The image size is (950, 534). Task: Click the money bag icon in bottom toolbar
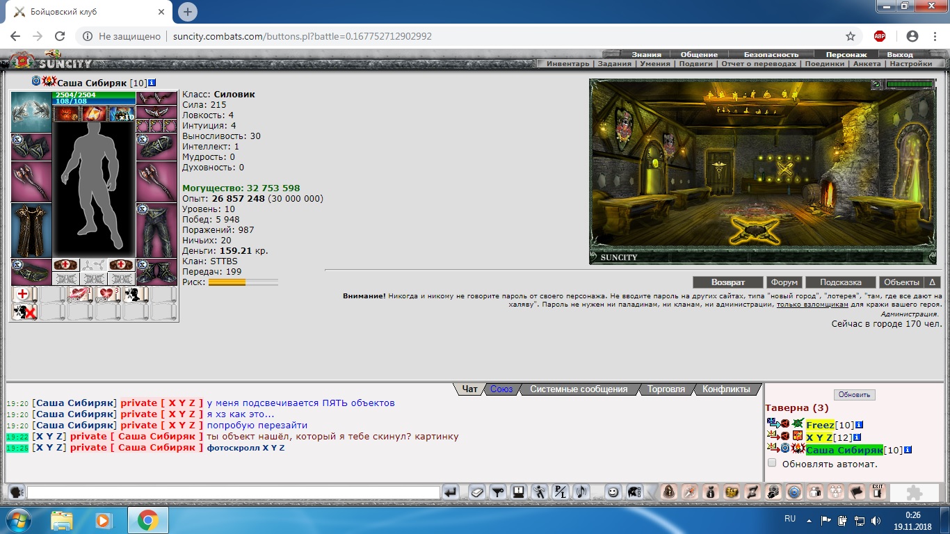[710, 492]
